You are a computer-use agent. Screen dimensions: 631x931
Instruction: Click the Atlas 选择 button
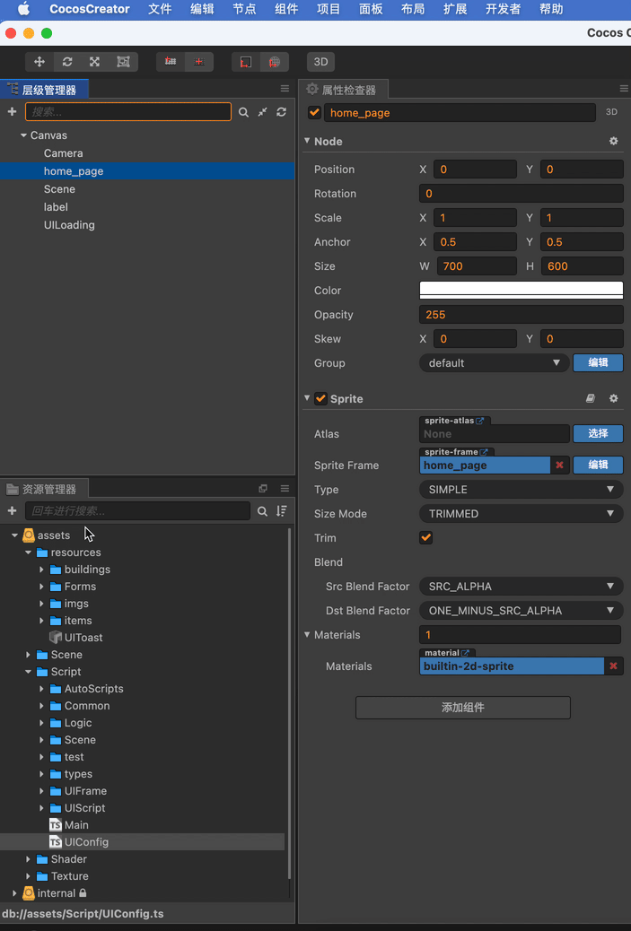click(x=598, y=433)
